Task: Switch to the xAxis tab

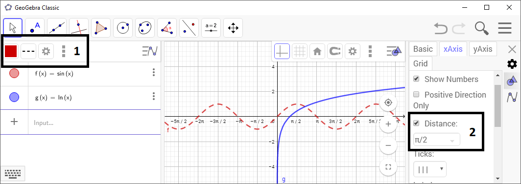Action: 453,49
